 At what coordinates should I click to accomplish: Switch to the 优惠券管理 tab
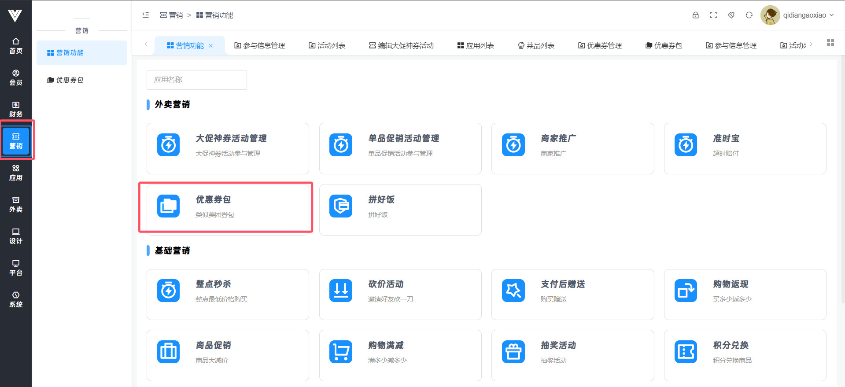click(600, 45)
